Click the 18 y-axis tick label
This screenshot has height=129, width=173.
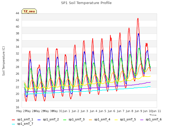pos(17,101)
